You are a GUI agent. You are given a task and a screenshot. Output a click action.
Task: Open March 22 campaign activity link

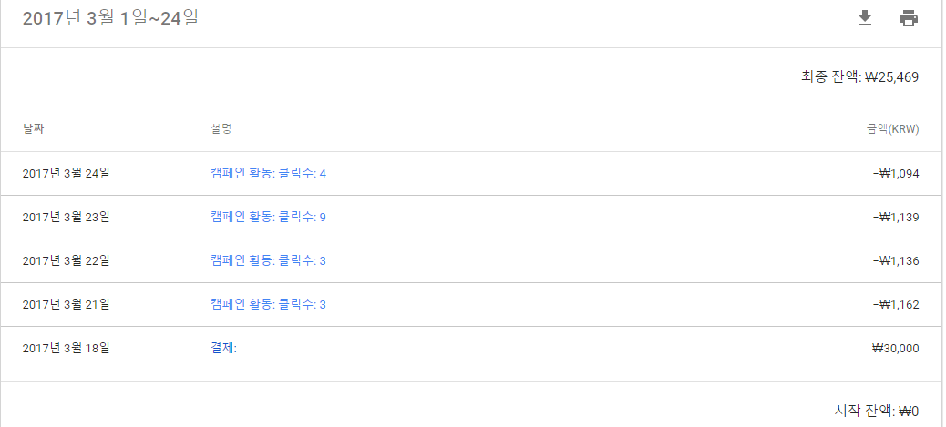(x=268, y=260)
